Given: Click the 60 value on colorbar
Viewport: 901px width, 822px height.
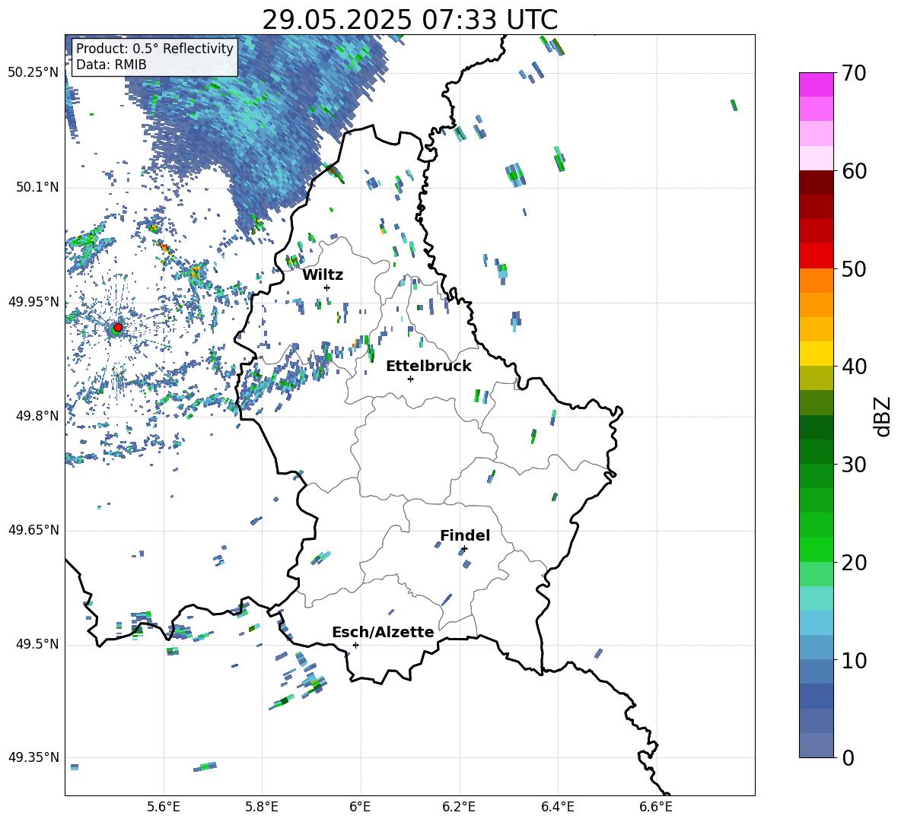Looking at the screenshot, I should point(853,171).
